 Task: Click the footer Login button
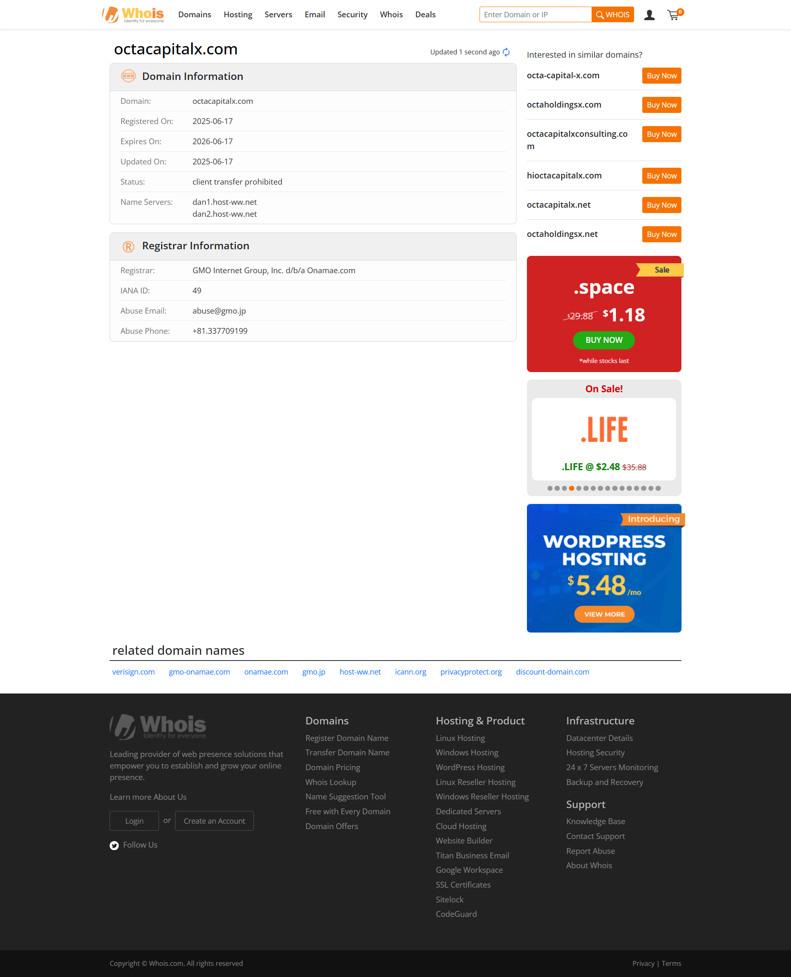pyautogui.click(x=134, y=821)
